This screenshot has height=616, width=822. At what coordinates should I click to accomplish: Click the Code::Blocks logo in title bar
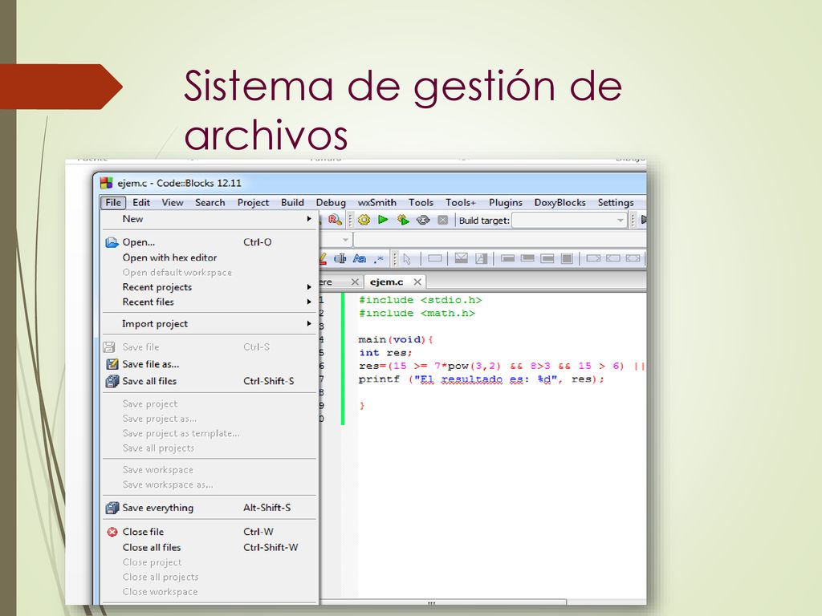click(x=107, y=183)
